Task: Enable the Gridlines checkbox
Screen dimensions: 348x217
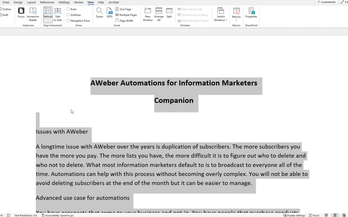Action: click(68, 15)
